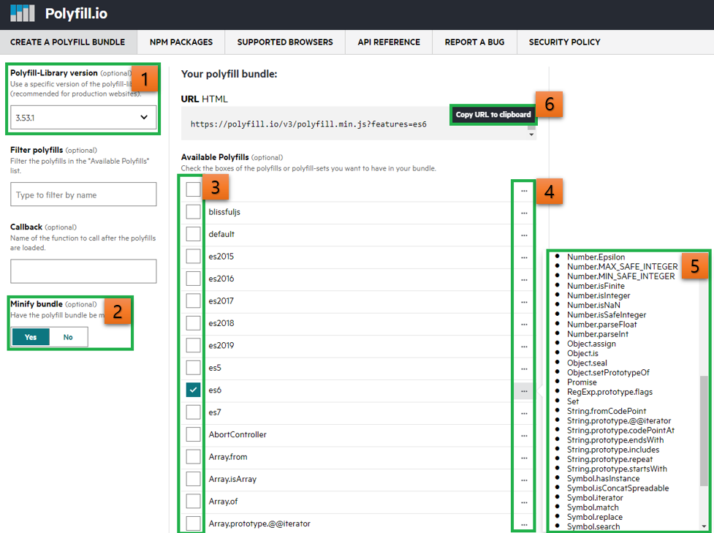Click Symbol.iterator in the features list
Viewport: 714px width, 533px height.
pyautogui.click(x=595, y=498)
